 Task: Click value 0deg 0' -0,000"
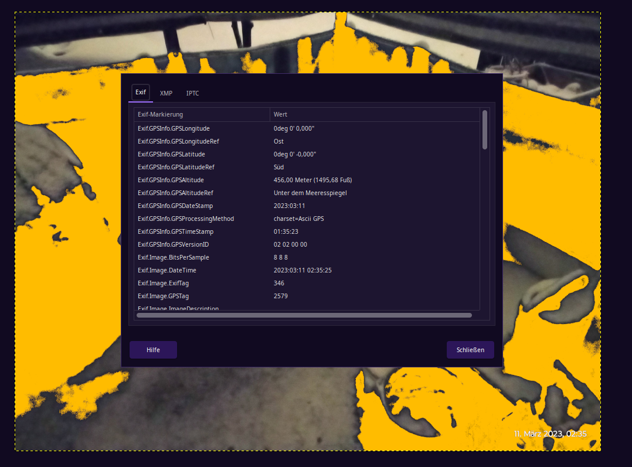point(295,154)
